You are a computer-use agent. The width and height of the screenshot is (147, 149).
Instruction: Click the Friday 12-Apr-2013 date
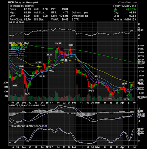125,6
